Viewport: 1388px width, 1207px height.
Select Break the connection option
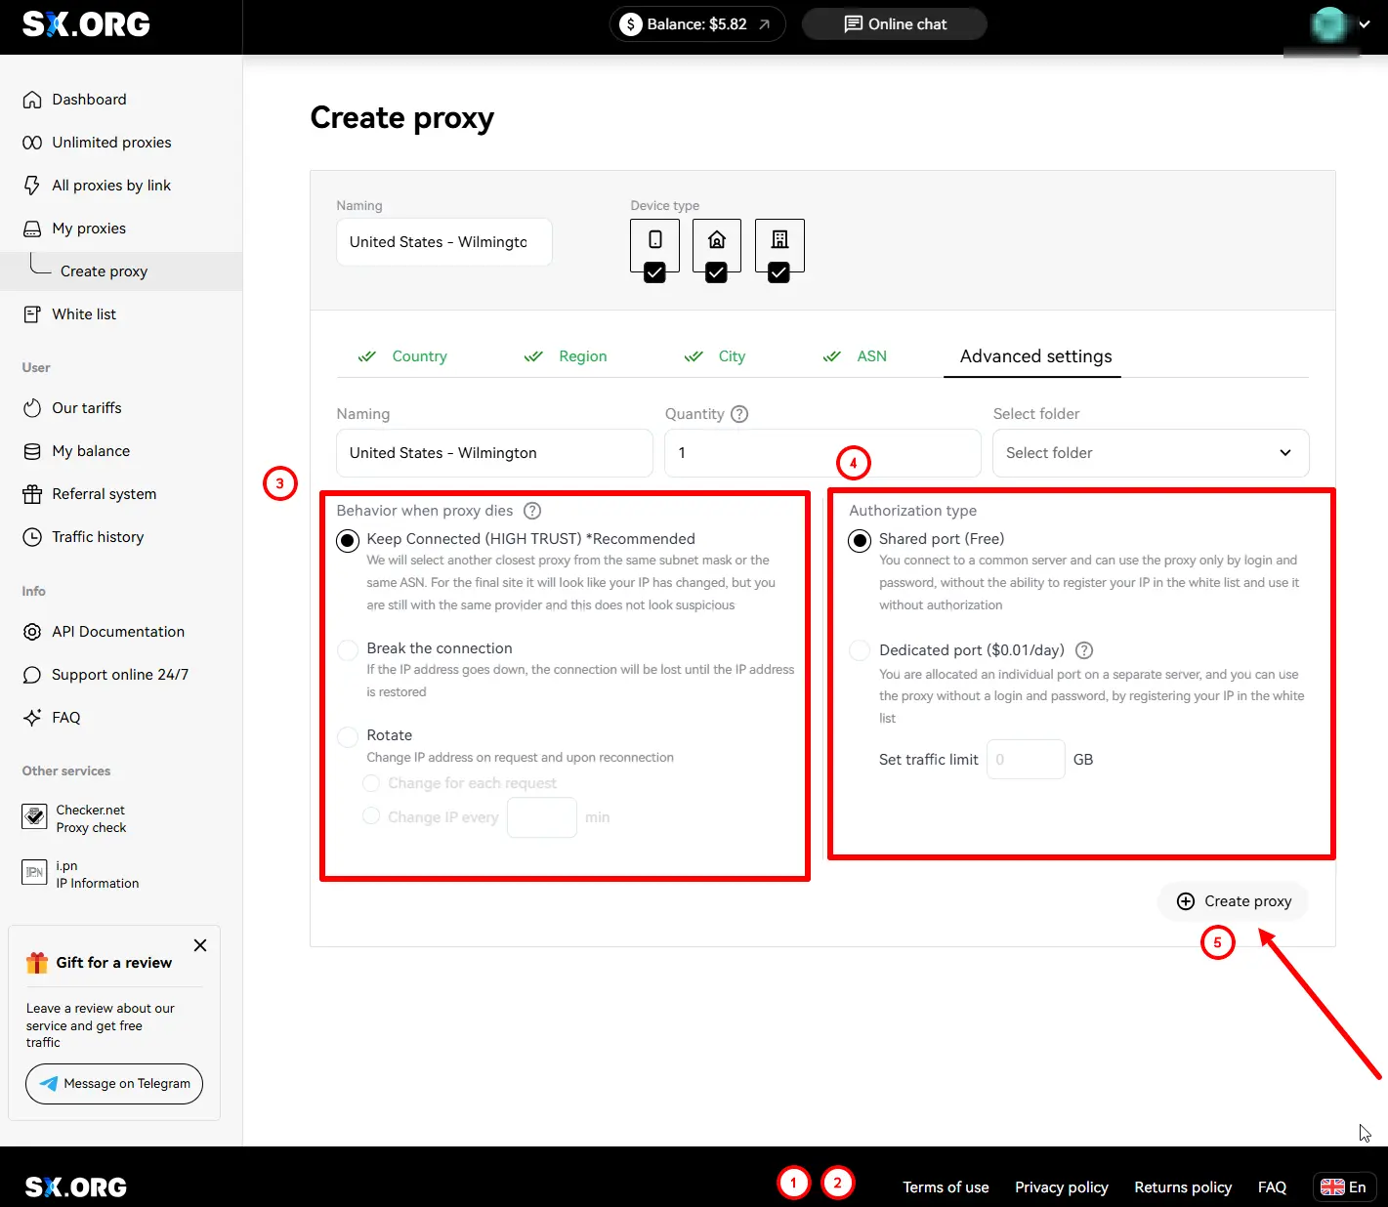click(x=348, y=650)
